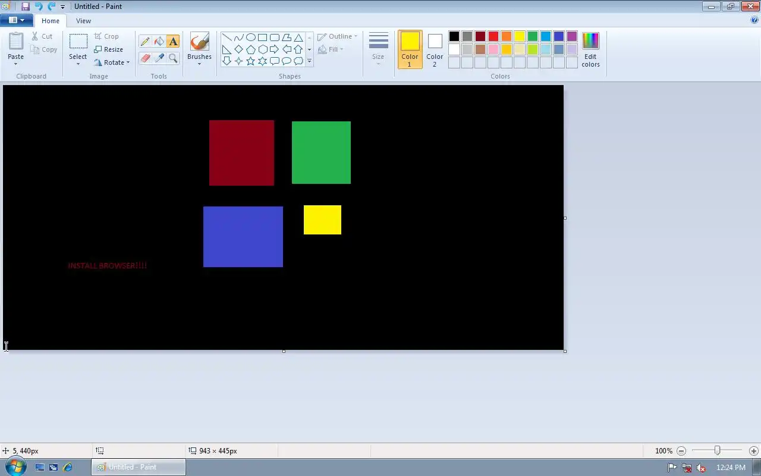Choose the Cloud callout shape

click(x=298, y=61)
